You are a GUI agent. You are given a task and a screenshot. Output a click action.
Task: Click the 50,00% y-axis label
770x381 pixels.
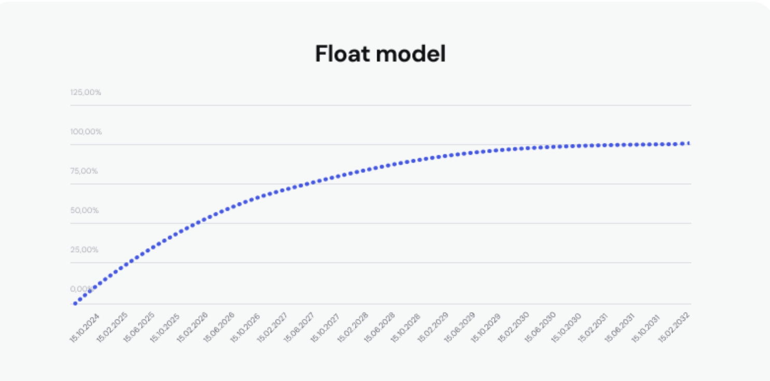[x=85, y=210]
